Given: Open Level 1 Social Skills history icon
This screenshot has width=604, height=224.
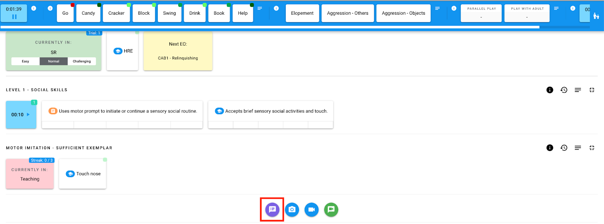Looking at the screenshot, I should tap(564, 90).
